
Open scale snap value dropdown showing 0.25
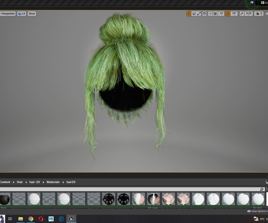249,13
